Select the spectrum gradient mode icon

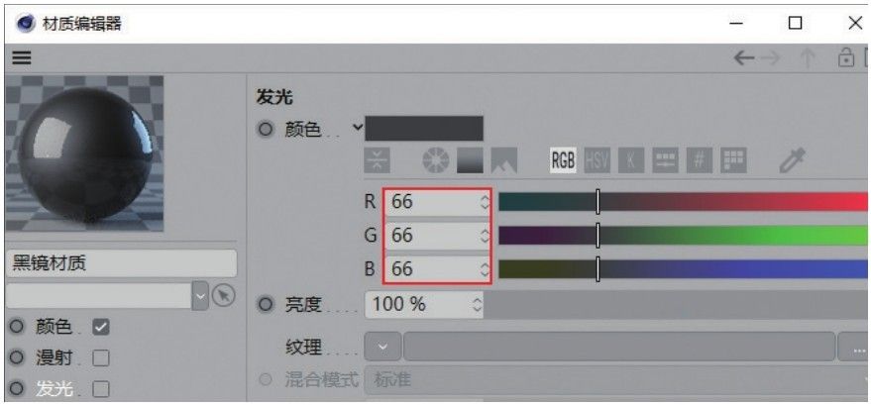click(470, 160)
